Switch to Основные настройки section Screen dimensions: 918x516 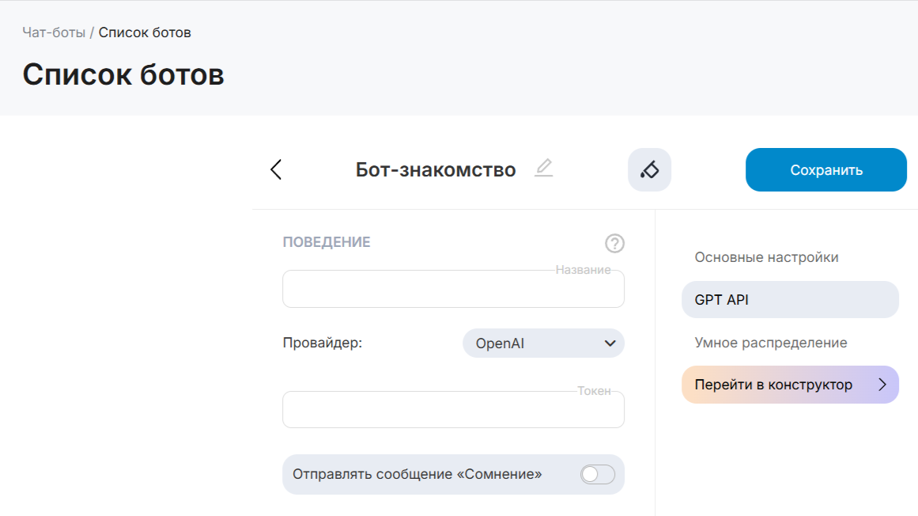pos(766,257)
